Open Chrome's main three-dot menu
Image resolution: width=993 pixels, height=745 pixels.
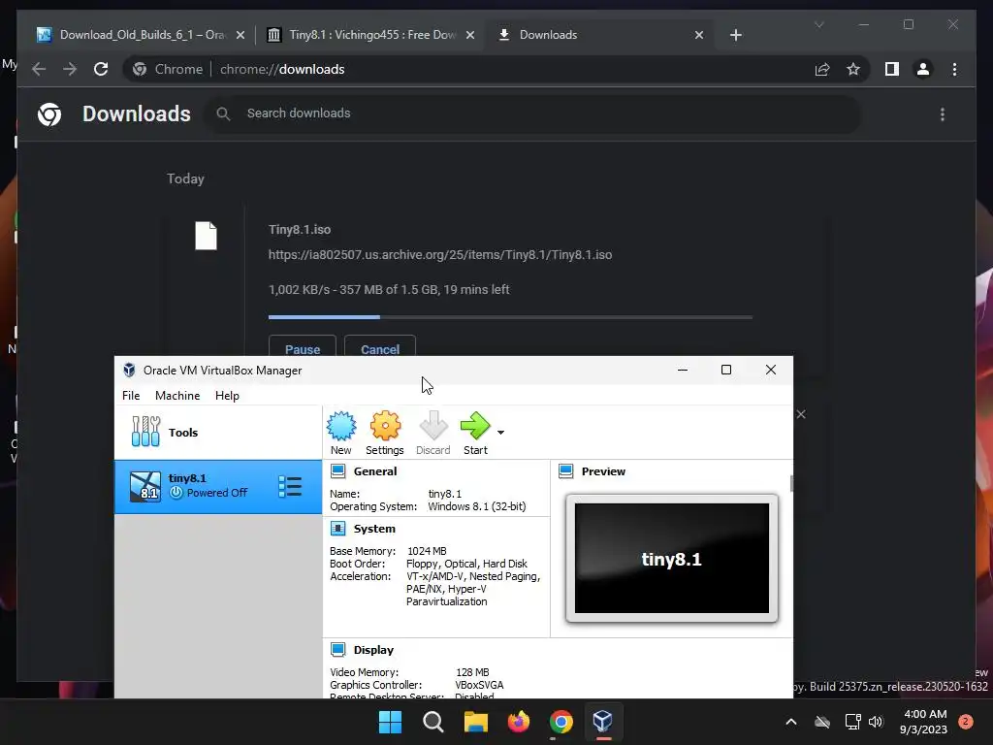(x=954, y=69)
